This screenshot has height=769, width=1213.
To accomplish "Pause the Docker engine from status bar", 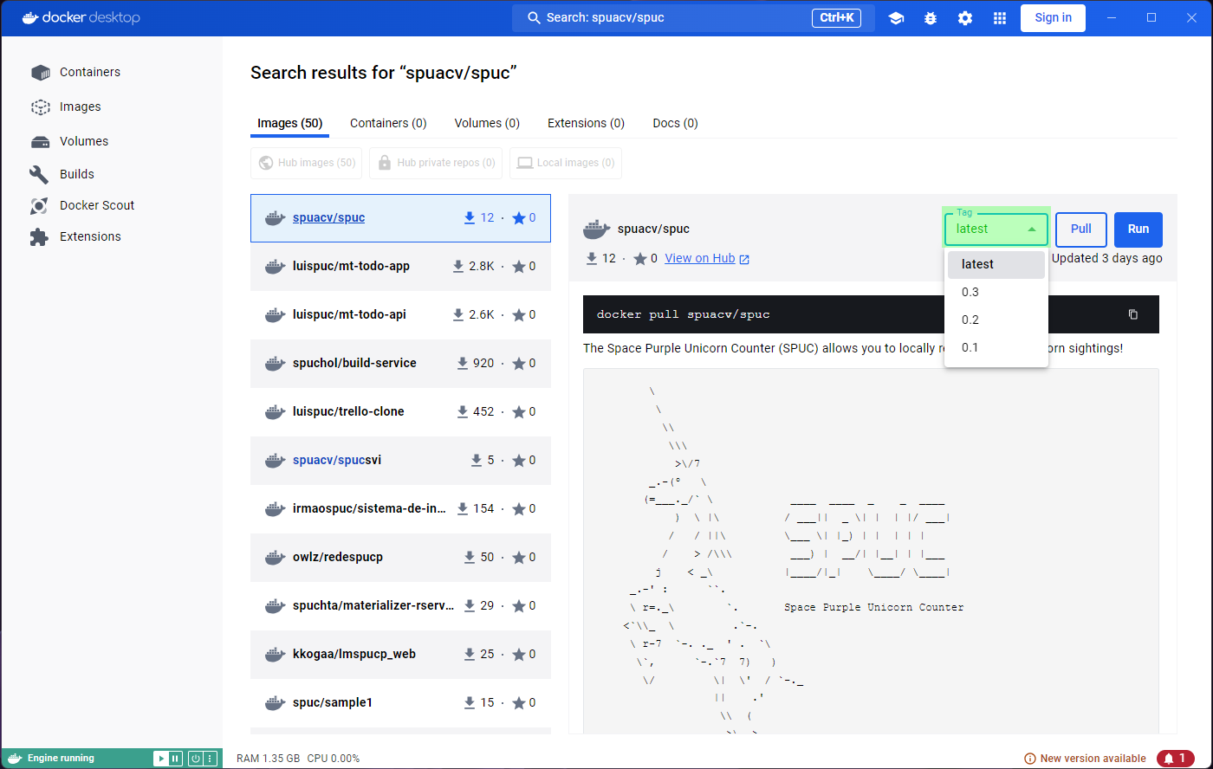I will point(175,759).
